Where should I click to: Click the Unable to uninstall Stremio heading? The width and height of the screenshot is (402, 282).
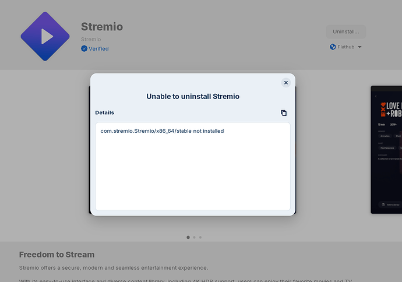tap(193, 96)
